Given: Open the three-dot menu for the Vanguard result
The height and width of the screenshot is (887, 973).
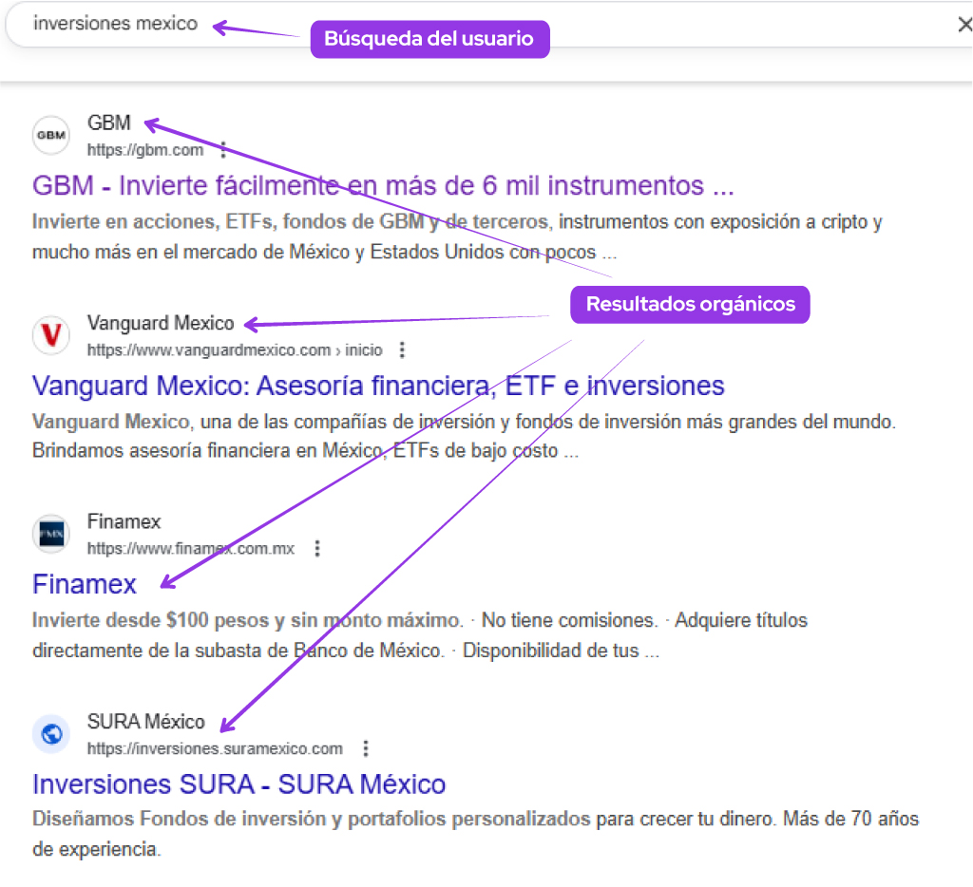Looking at the screenshot, I should pos(402,350).
